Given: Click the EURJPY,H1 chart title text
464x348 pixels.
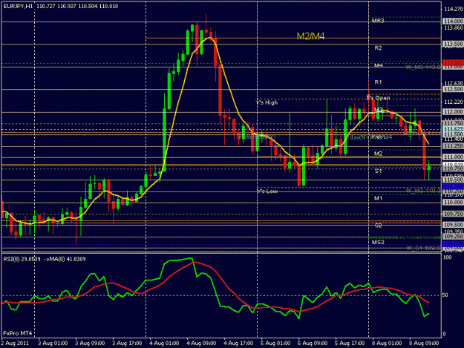Looking at the screenshot, I should (18, 6).
